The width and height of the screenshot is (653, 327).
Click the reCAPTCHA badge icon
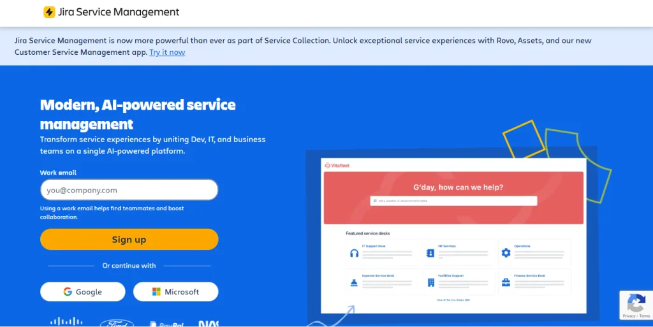coord(636,302)
